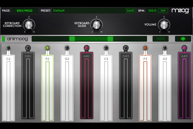Image resolution: width=193 pixels, height=129 pixels.
Task: Adjust the Volume knob
Action: pyautogui.click(x=164, y=25)
